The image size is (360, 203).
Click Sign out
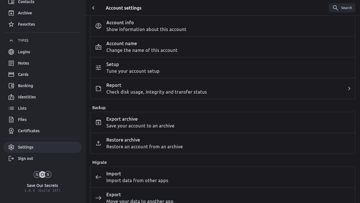click(25, 158)
